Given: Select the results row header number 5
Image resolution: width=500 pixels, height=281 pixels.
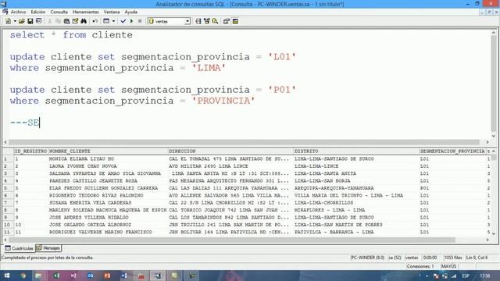Looking at the screenshot, I should [7, 188].
